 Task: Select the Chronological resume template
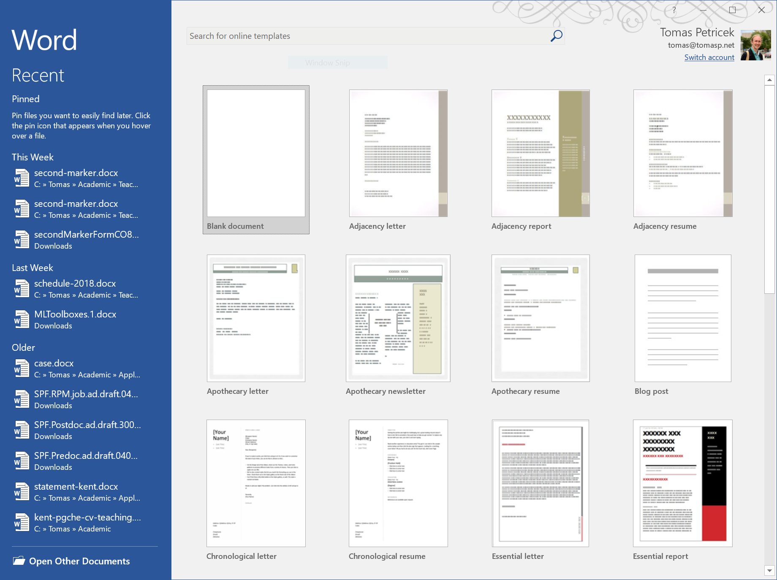[x=398, y=490]
